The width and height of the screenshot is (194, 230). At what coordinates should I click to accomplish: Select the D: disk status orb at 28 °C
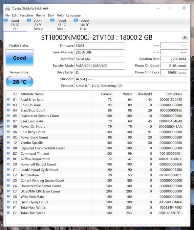(6, 20)
